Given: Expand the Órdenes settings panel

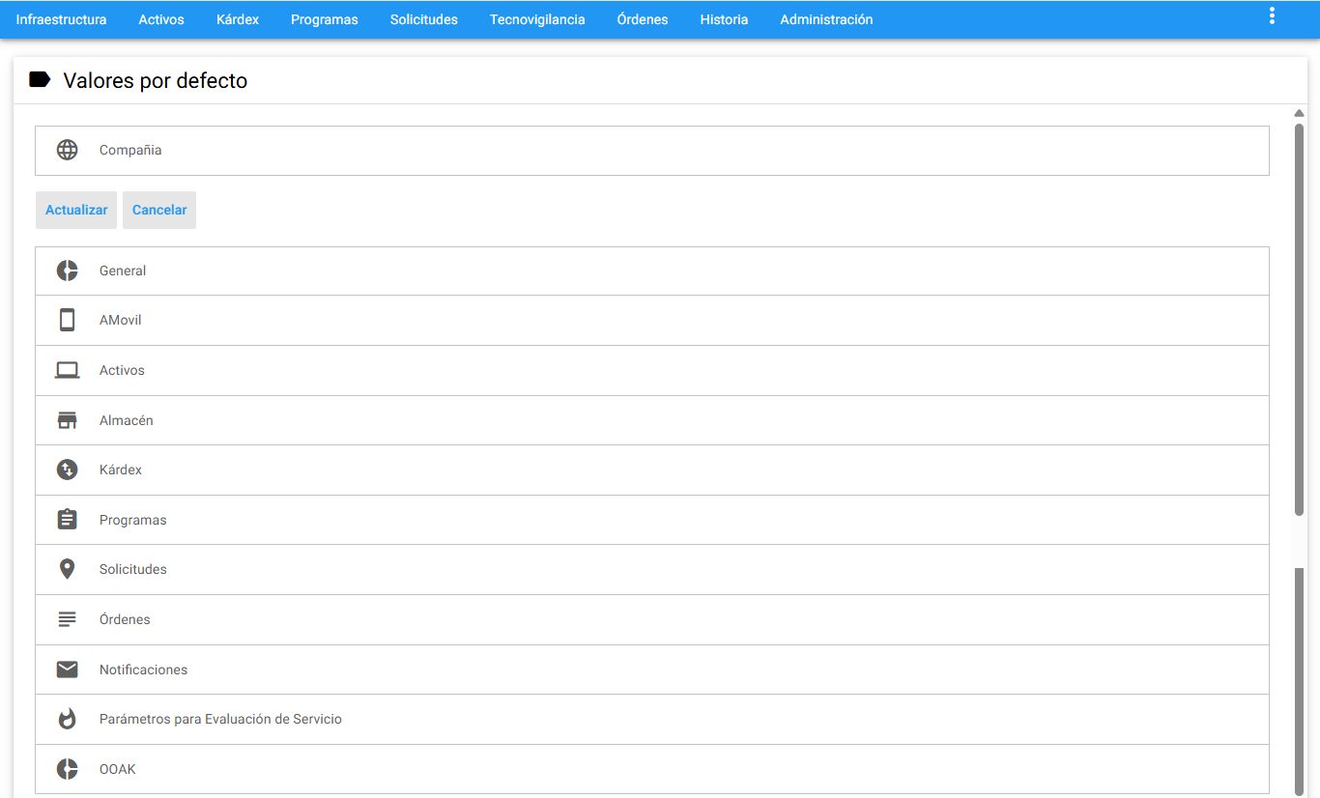Looking at the screenshot, I should (x=652, y=619).
